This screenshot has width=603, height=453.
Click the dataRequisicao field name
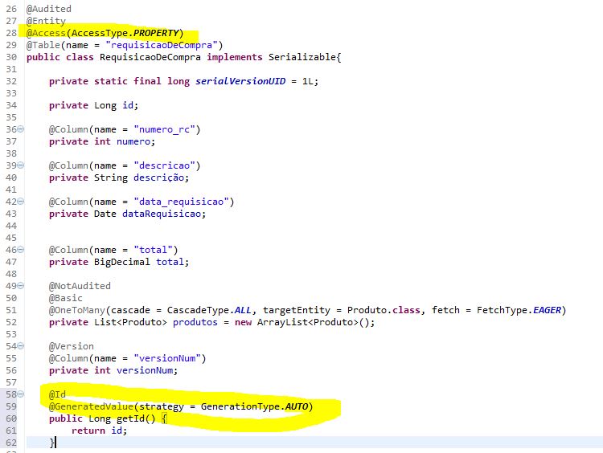162,214
